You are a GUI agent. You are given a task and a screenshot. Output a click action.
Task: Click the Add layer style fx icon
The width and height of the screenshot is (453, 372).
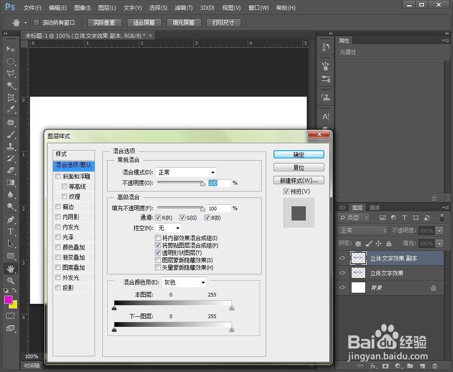(x=373, y=366)
